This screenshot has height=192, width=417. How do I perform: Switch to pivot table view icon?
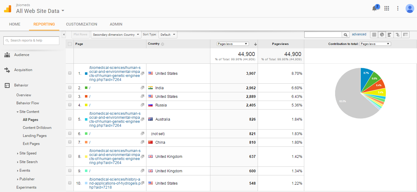pos(405,34)
